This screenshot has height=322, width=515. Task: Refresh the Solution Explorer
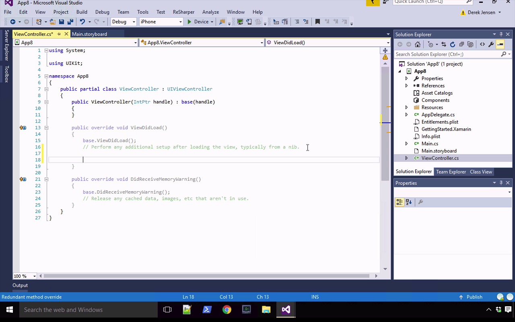tap(453, 44)
